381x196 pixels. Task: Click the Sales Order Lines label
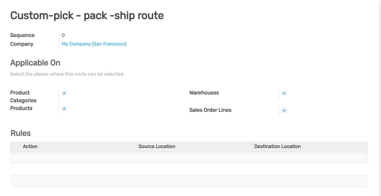[x=210, y=110]
